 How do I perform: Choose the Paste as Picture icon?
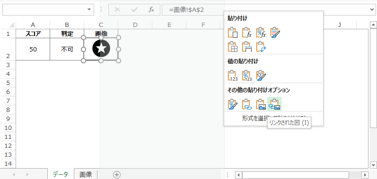coord(261,104)
